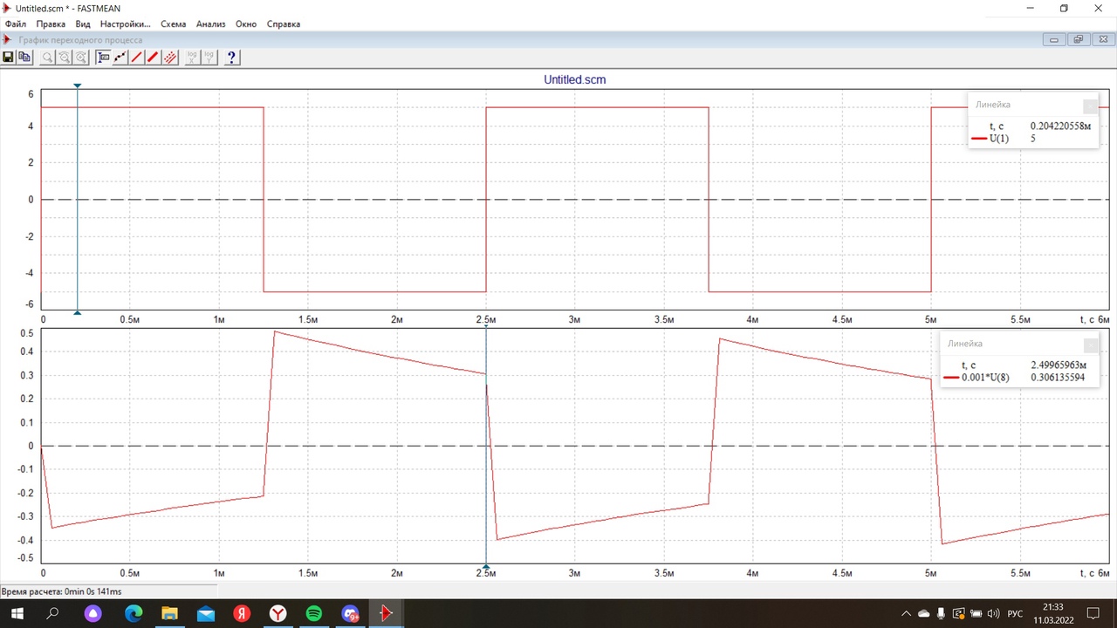Screen dimensions: 1117x628
Task: Restore the График переходного процесса child window
Action: [x=1078, y=40]
